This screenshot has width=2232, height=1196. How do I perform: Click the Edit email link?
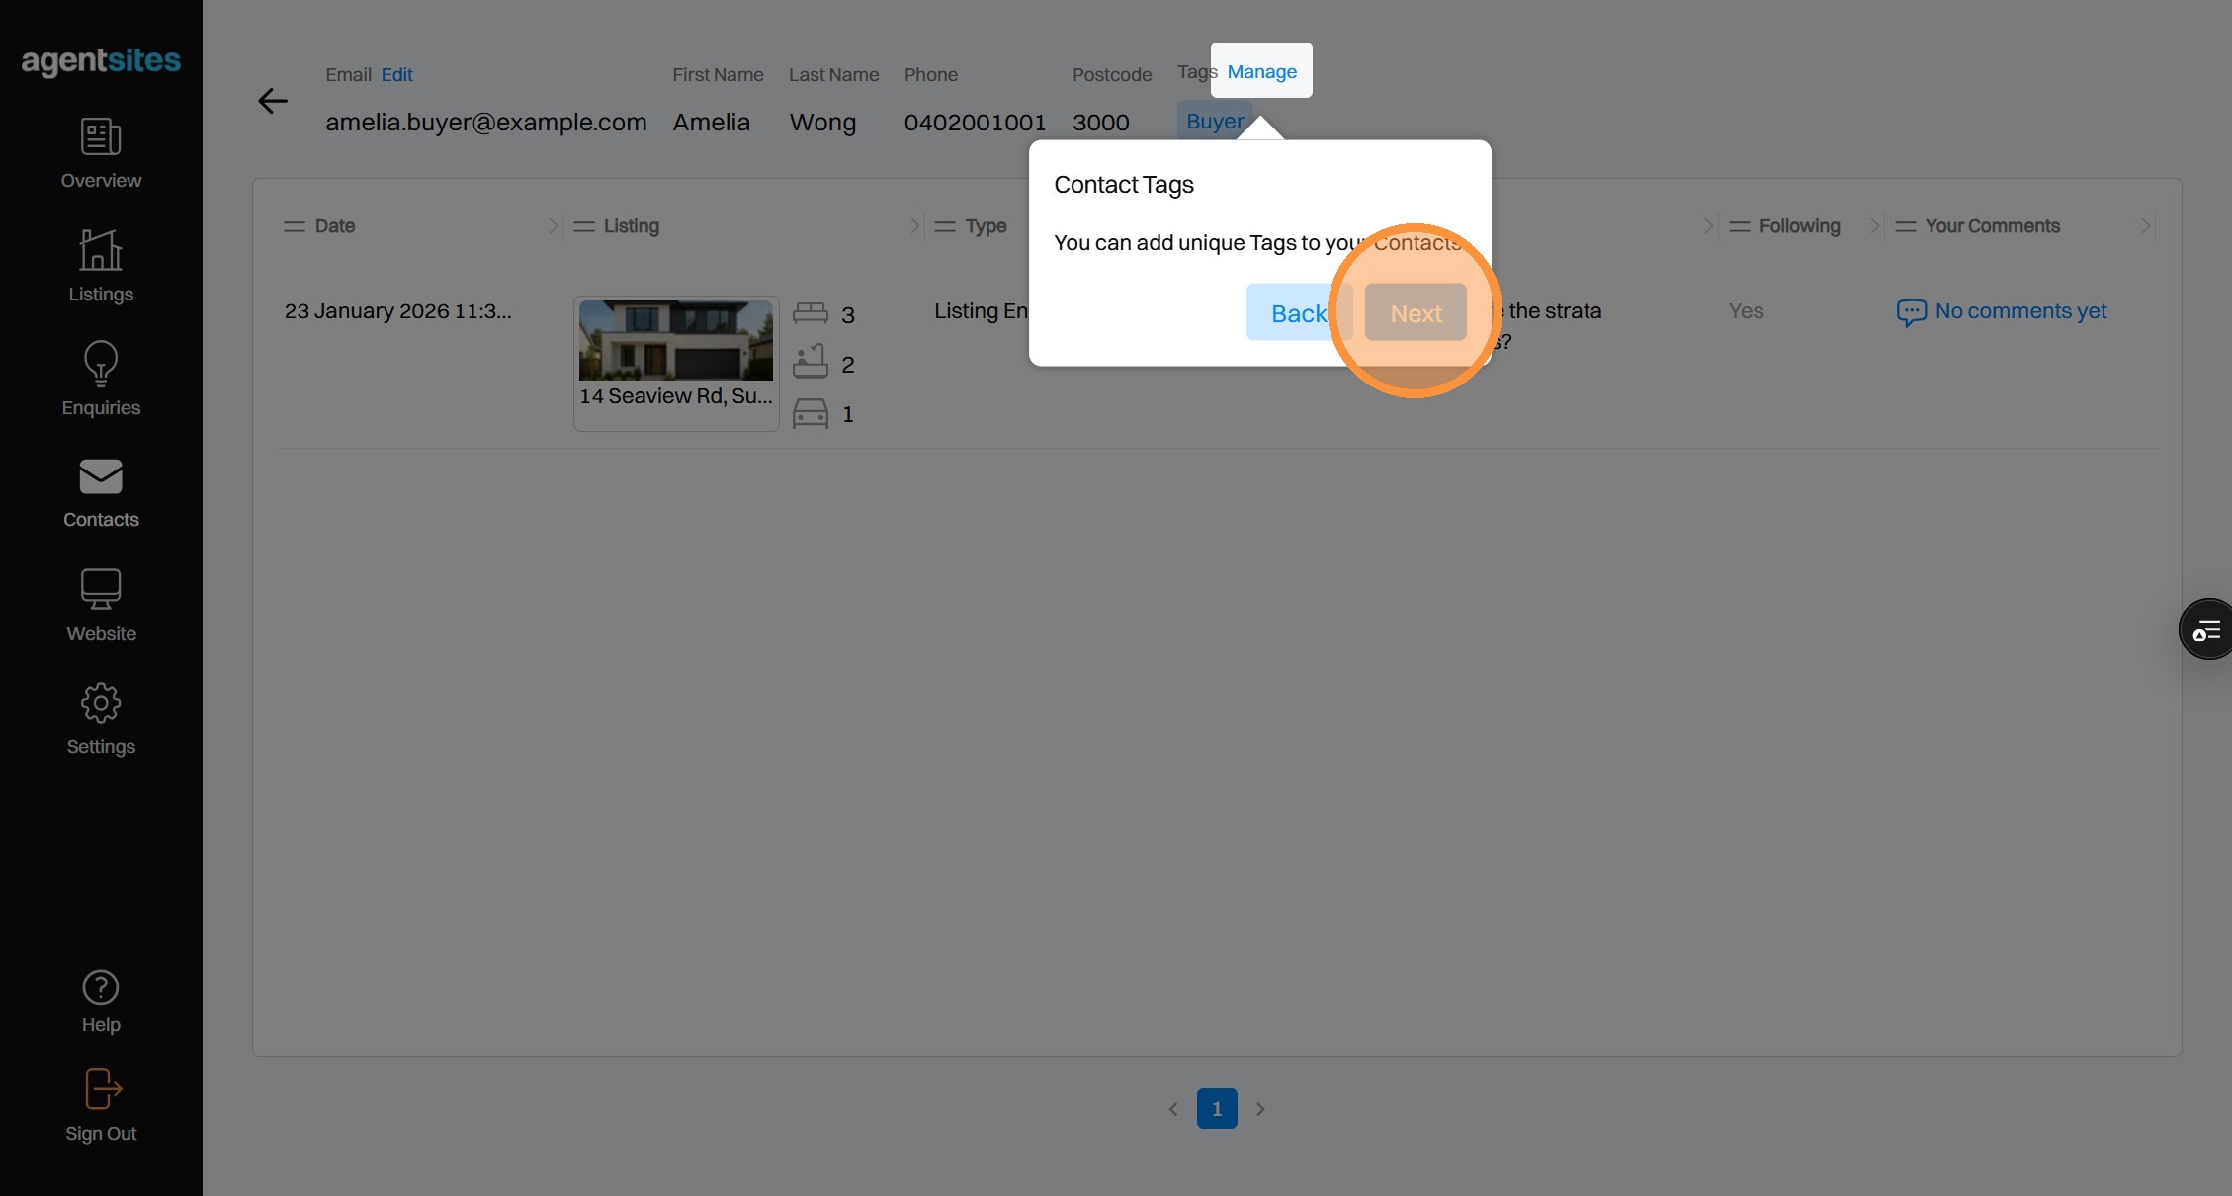point(396,75)
